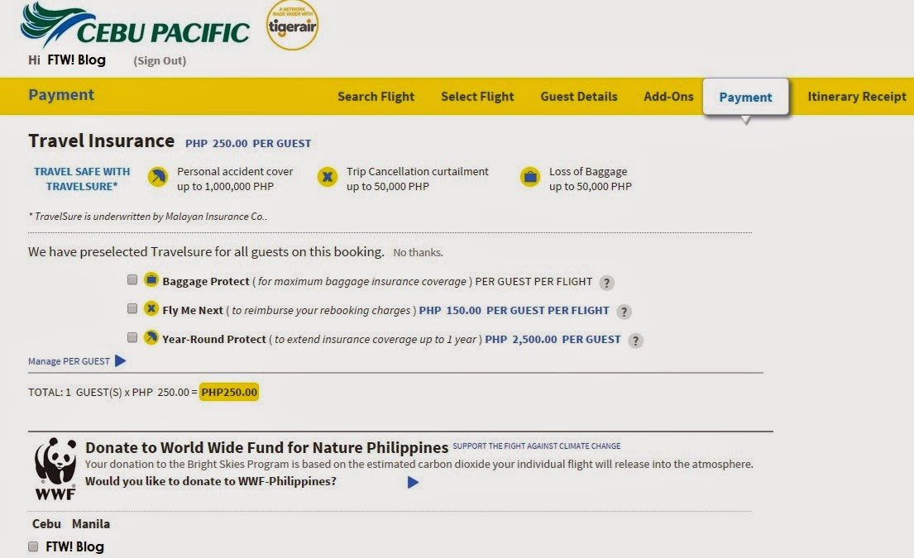
Task: Open the WWF-Philippines donation options
Action: 412,482
